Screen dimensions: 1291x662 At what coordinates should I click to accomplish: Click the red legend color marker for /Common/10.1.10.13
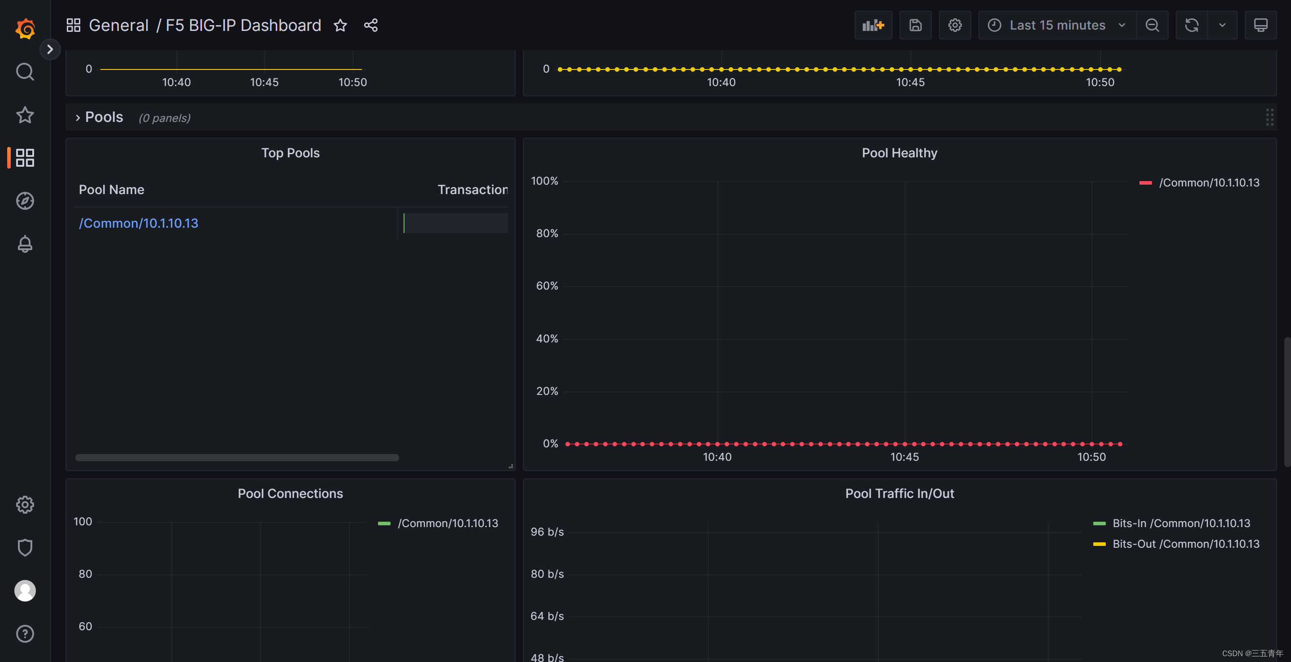(1146, 182)
